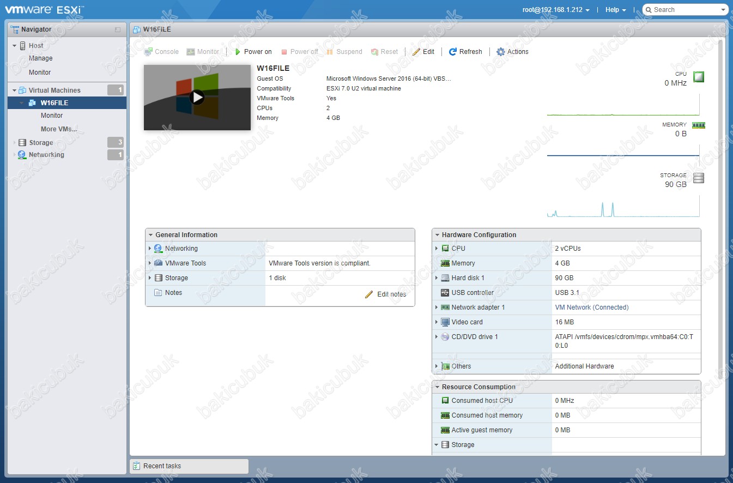Image resolution: width=733 pixels, height=483 pixels.
Task: Expand the CD/DVD drive 1 row
Action: (437, 337)
